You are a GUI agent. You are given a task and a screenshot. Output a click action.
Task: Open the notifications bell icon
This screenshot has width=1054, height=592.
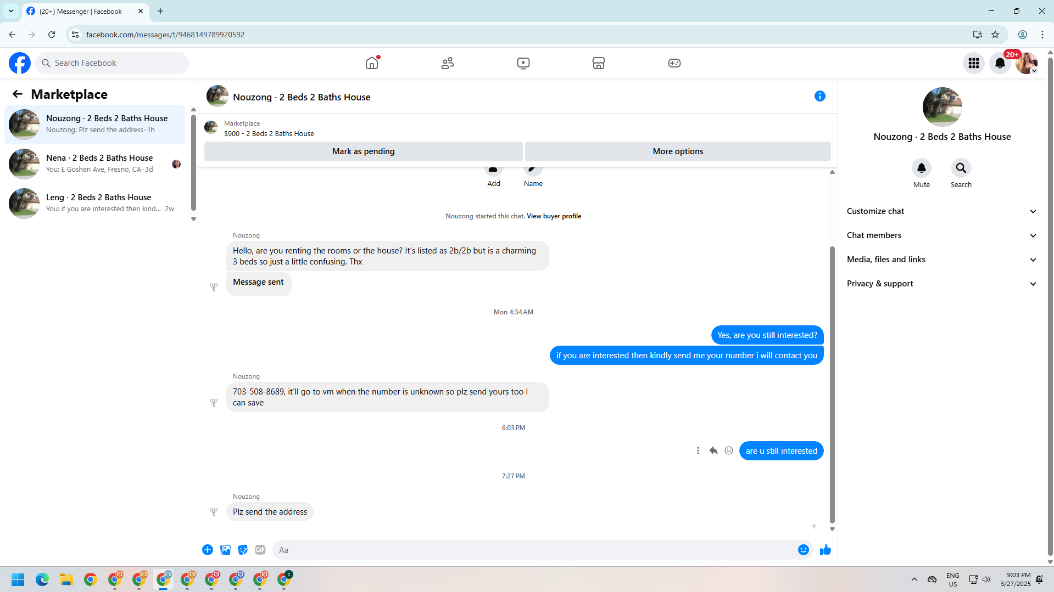click(x=1000, y=63)
